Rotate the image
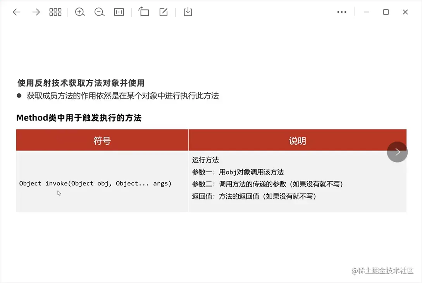Image resolution: width=422 pixels, height=283 pixels. [144, 12]
